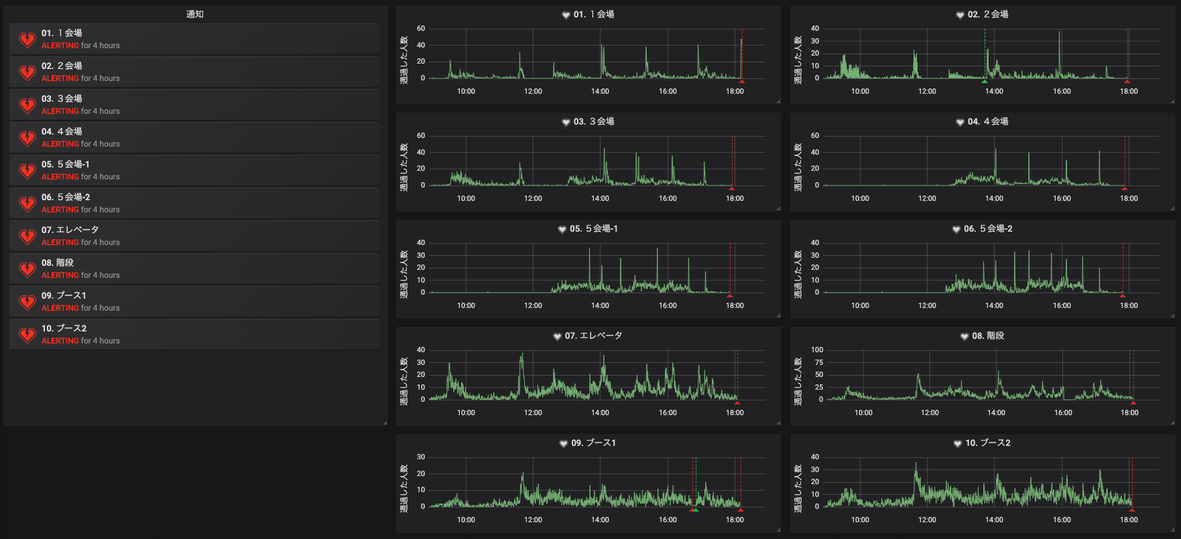
Task: Open 07. エレベータ graph panel title menu
Action: (594, 335)
